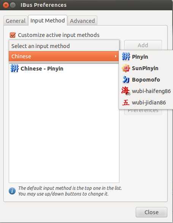Click the blue info icon at bottom
The image size is (173, 223).
click(x=12, y=191)
